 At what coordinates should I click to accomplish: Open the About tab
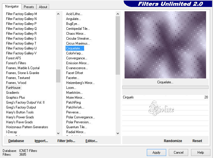[43, 7]
